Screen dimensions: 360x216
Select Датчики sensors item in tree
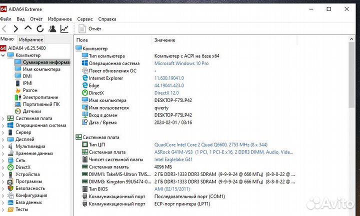point(31,111)
